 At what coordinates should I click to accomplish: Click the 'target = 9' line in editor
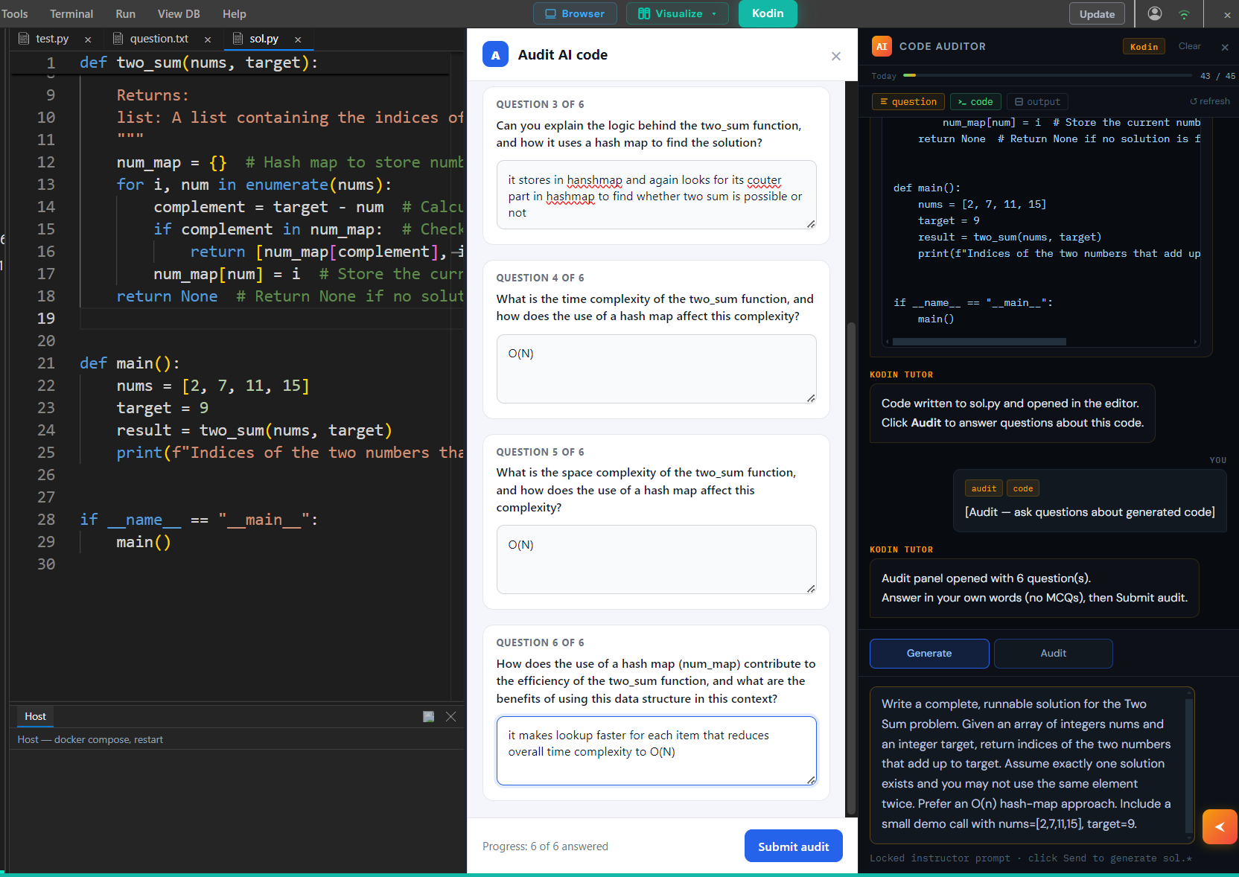click(162, 408)
